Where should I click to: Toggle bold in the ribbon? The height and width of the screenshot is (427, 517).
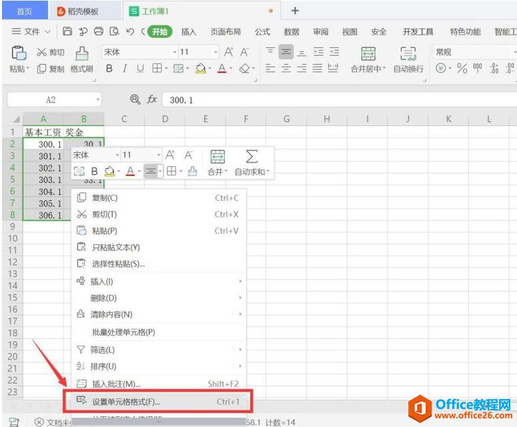click(x=109, y=69)
